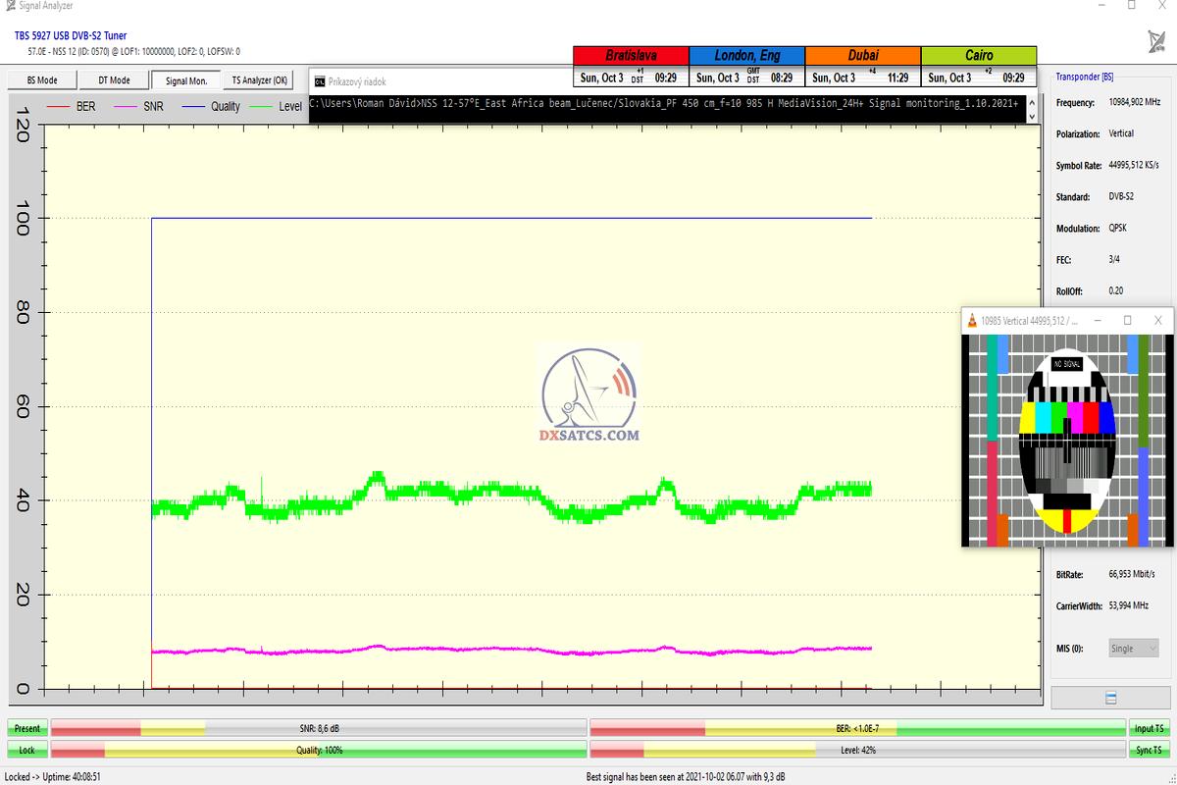Click the VLC cone icon in video window
Image resolution: width=1177 pixels, height=785 pixels.
[x=972, y=321]
